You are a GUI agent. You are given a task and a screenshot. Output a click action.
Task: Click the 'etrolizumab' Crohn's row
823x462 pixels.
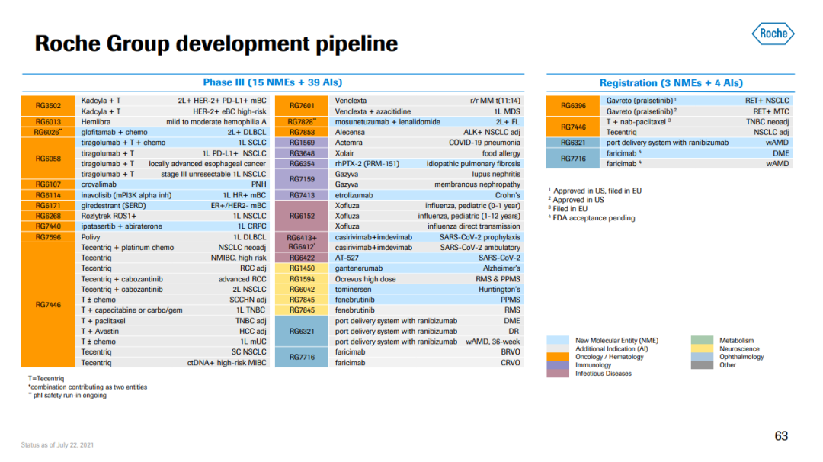pyautogui.click(x=427, y=195)
